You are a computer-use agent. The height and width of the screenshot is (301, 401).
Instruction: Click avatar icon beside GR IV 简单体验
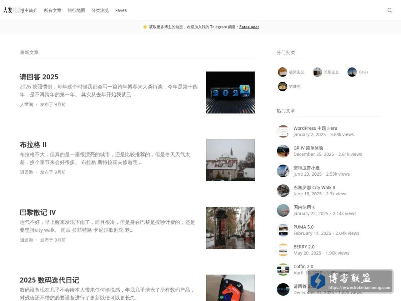point(283,151)
